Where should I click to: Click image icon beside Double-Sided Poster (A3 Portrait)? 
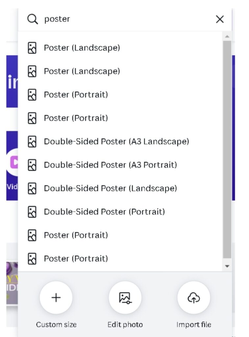[32, 165]
